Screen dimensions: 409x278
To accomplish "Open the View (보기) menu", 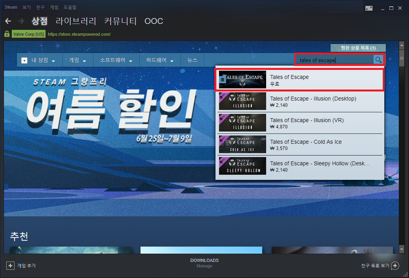I will point(27,7).
